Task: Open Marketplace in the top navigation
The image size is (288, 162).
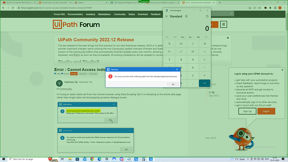Action: [104, 14]
